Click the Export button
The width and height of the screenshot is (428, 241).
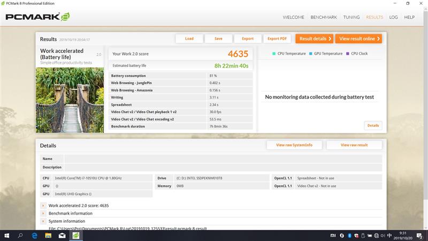click(248, 39)
